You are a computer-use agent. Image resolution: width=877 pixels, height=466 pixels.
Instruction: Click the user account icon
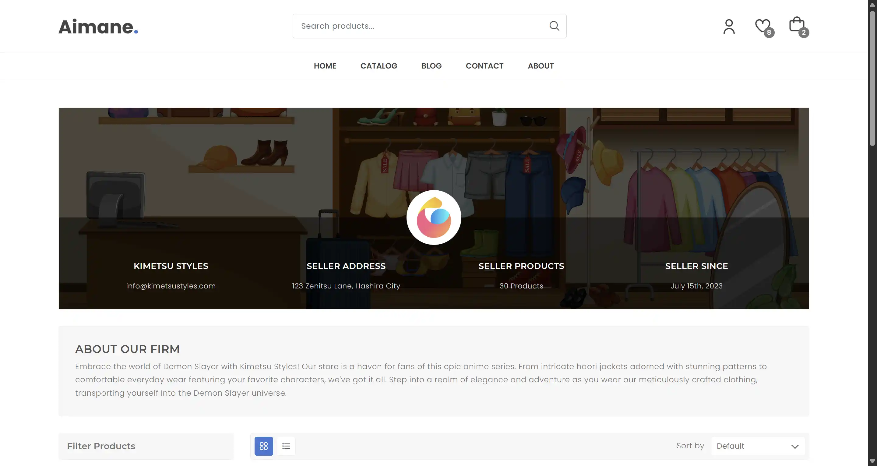point(729,26)
